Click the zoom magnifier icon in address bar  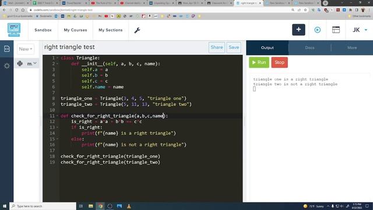[293, 10]
